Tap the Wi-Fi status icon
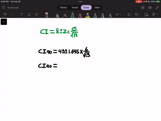 (x=146, y=2)
